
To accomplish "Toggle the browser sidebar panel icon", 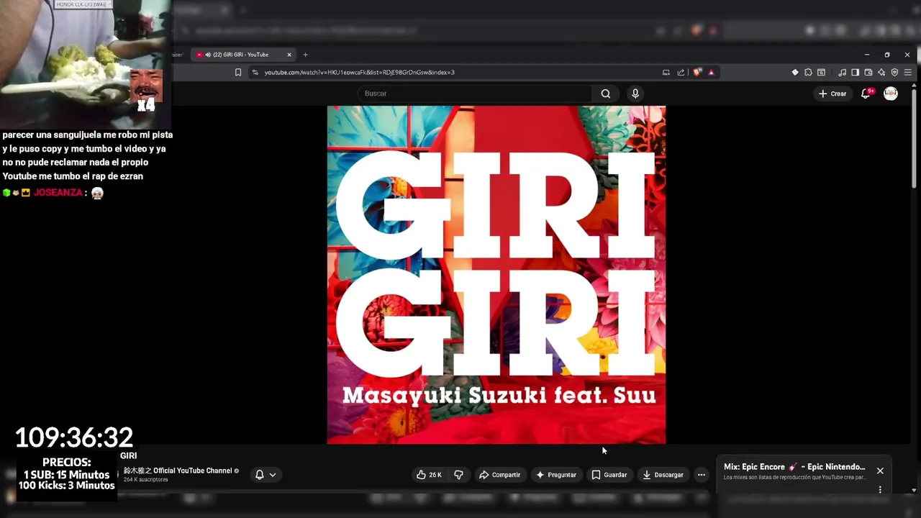I will 855,72.
